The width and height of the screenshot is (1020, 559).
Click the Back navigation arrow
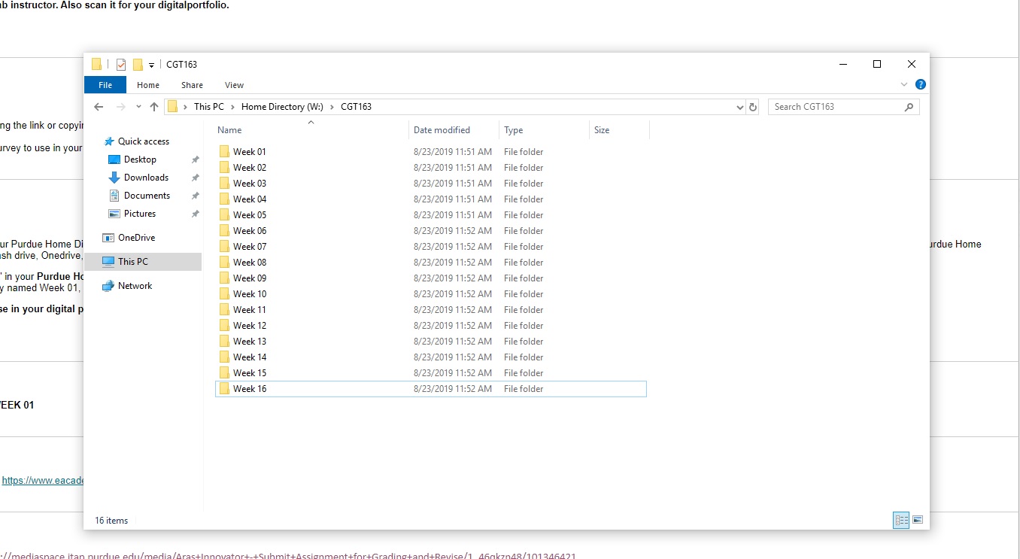[99, 107]
